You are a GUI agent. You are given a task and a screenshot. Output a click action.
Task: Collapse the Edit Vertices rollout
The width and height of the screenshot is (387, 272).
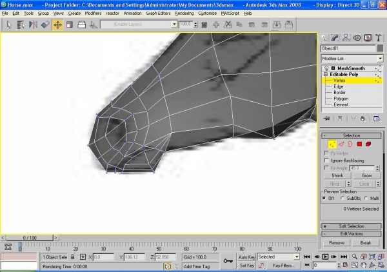[352, 234]
